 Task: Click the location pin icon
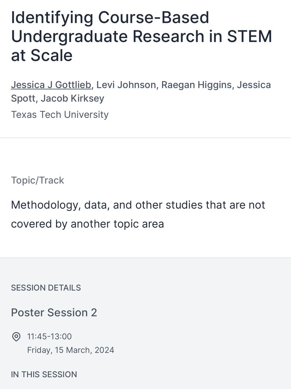[16, 336]
